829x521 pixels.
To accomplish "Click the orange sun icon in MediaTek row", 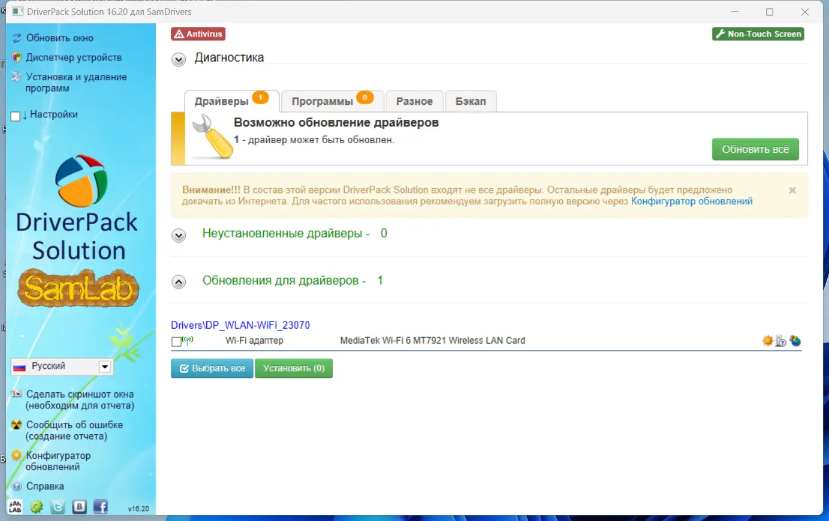I will [x=768, y=341].
